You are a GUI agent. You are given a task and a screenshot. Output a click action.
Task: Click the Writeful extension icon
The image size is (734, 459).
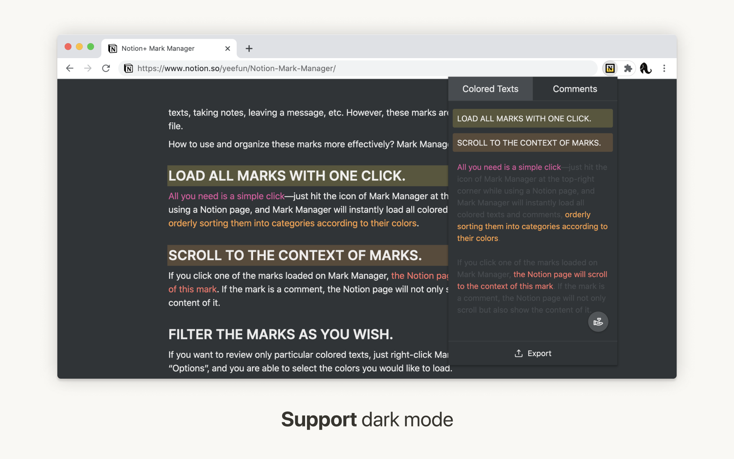click(645, 68)
